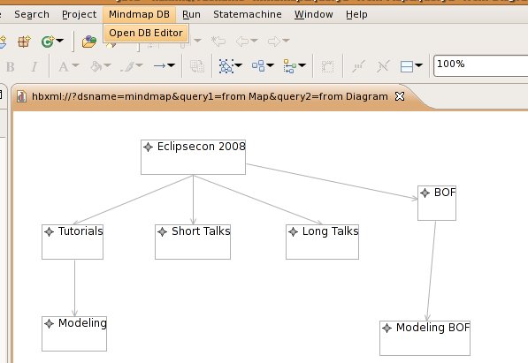
Task: Click the grayed back navigation arrow
Action: pyautogui.click(x=242, y=42)
